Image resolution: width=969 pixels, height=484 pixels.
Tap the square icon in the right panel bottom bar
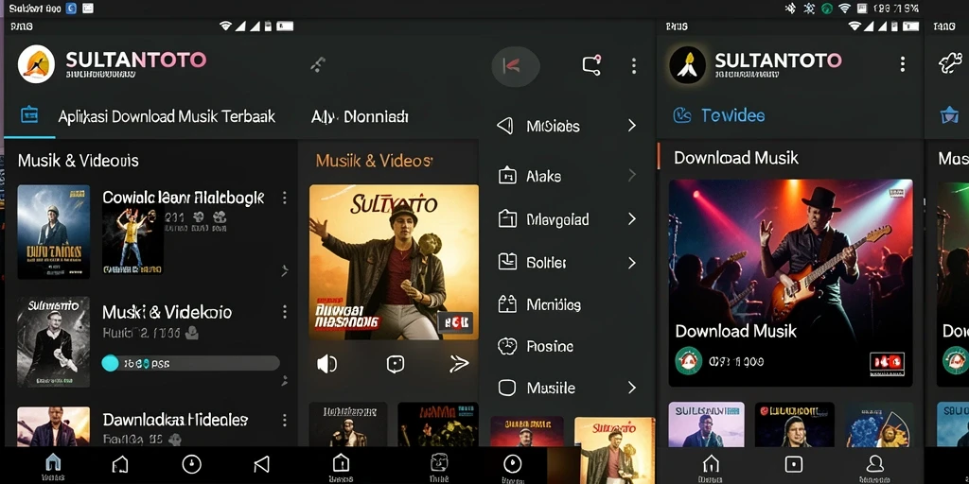794,464
